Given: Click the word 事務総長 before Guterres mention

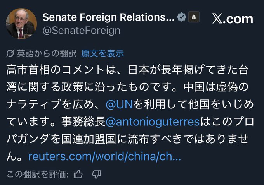Looking at the screenshot, I should coord(83,122).
